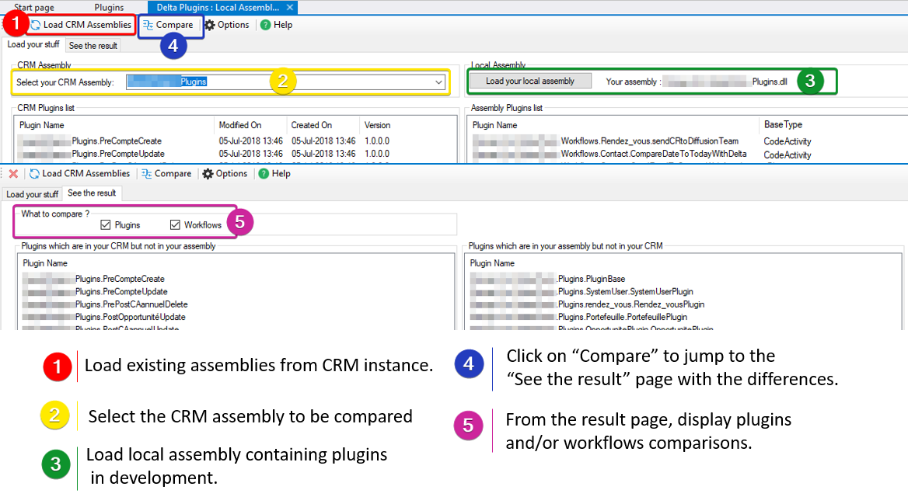Click Load CRM Assemblies in upper toolbar
Image resolution: width=908 pixels, height=497 pixels.
pos(81,25)
